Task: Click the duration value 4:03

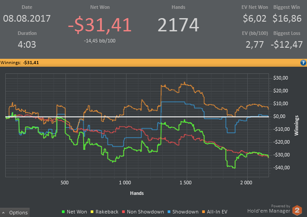Action: pyautogui.click(x=27, y=45)
